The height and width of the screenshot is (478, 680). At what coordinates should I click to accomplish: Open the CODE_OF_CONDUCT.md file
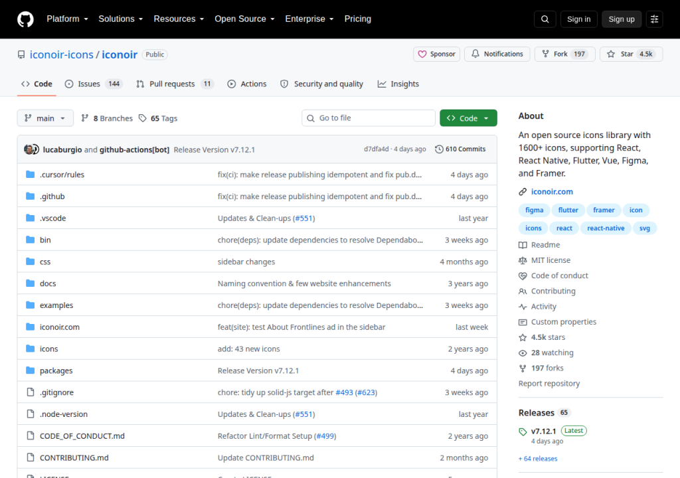click(x=82, y=436)
